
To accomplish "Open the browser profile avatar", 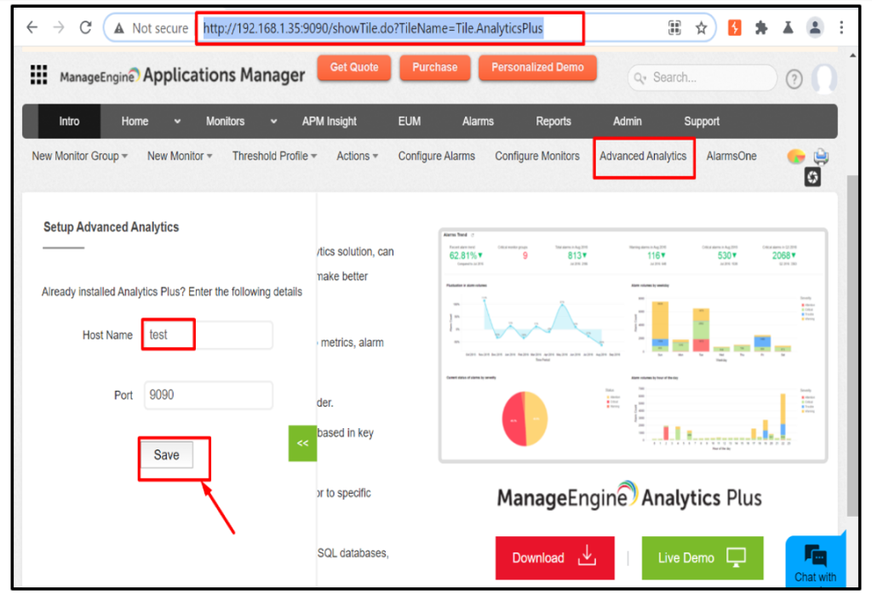I will click(815, 27).
